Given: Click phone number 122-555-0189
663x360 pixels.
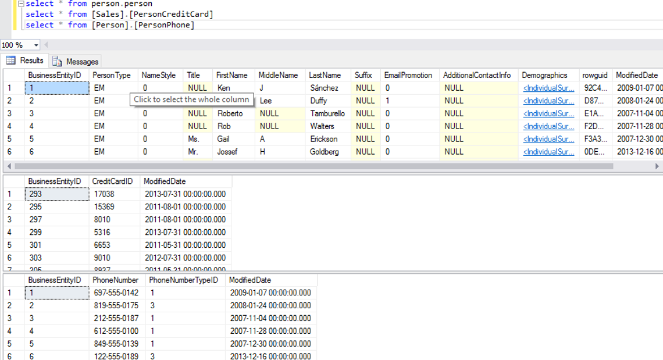Looking at the screenshot, I should coord(116,356).
